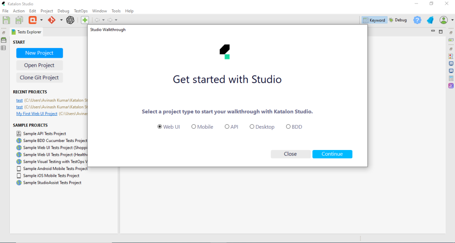Open the Debug menu
The width and height of the screenshot is (455, 243).
tap(63, 11)
